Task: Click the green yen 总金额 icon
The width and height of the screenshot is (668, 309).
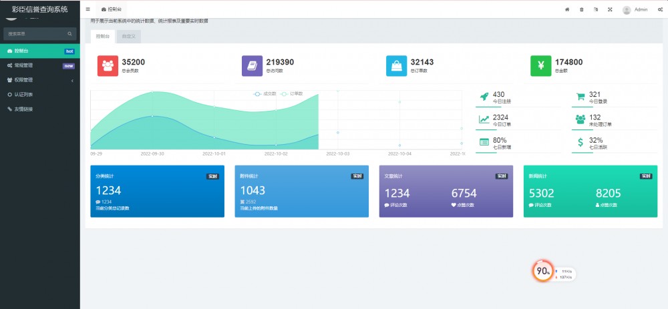Action: [x=540, y=65]
